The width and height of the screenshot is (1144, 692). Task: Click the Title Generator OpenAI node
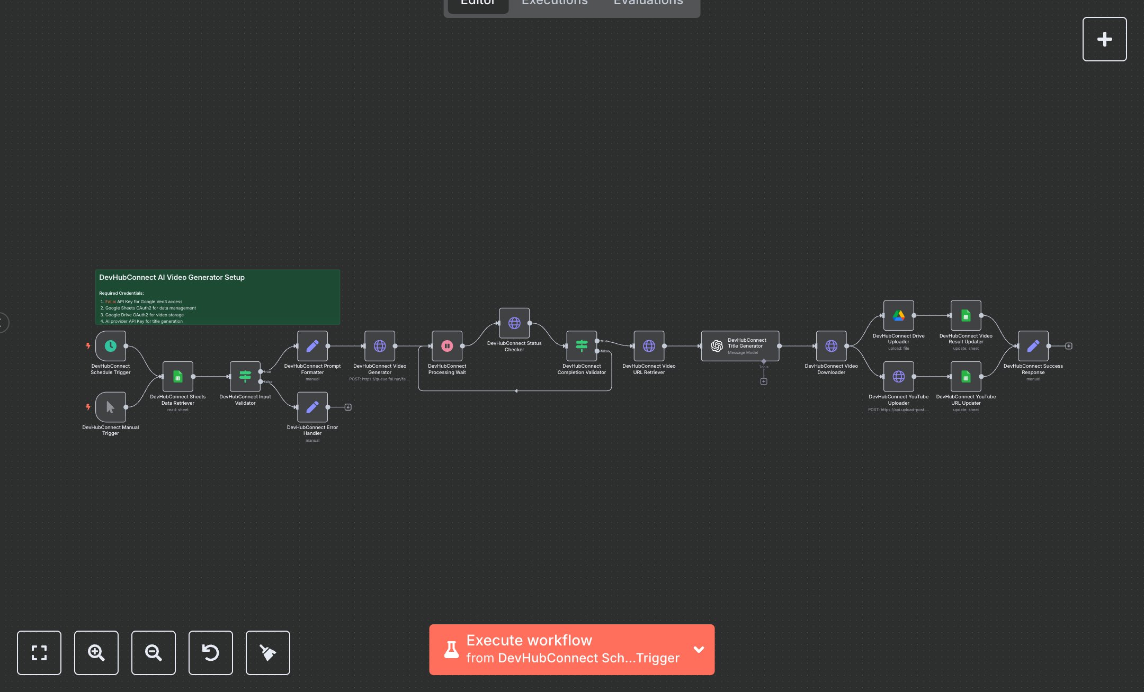[x=739, y=346]
